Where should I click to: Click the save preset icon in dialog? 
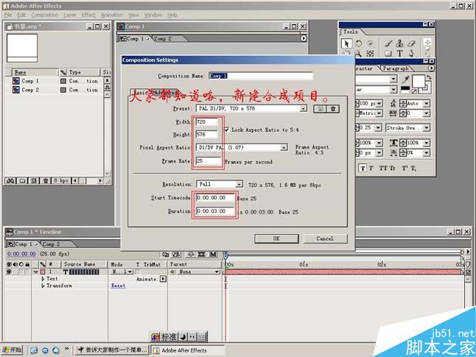[x=321, y=109]
